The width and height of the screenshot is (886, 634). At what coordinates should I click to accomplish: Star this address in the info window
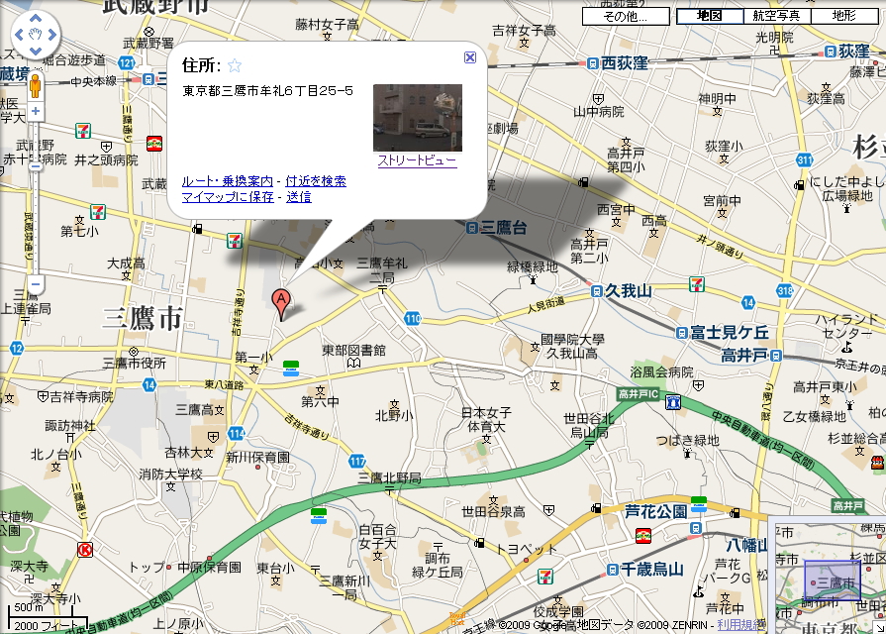click(235, 66)
